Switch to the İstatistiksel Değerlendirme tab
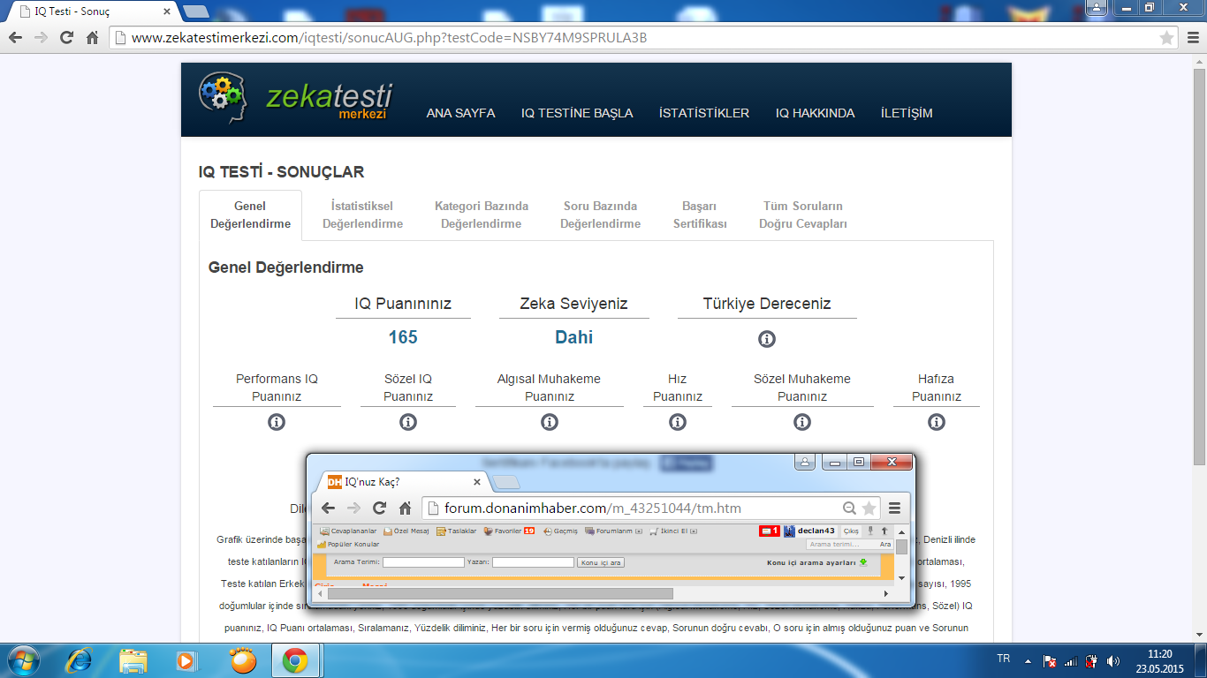Screen dimensions: 1207x678 point(362,215)
